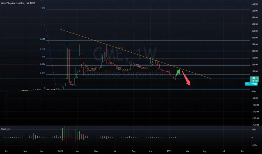This screenshot has width=262, height=154.
Task: Select the red down arrow drawing
Action: 186,78
